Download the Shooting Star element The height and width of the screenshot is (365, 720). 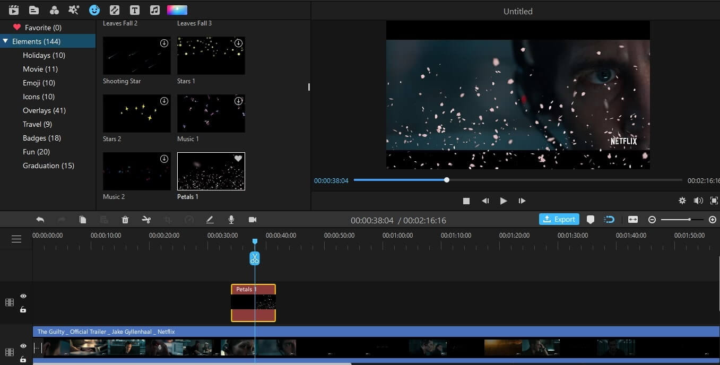pos(164,43)
